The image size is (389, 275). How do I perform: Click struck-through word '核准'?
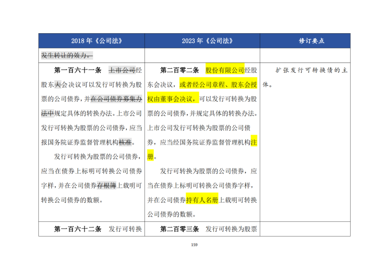tap(125, 142)
